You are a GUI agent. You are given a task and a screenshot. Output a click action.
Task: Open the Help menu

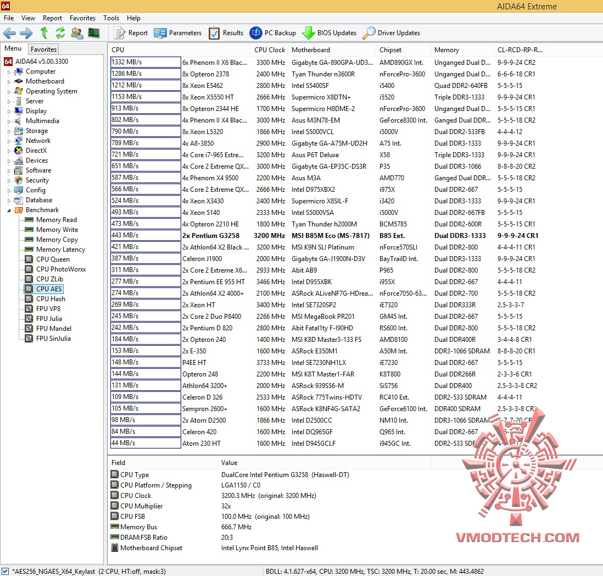click(x=134, y=18)
